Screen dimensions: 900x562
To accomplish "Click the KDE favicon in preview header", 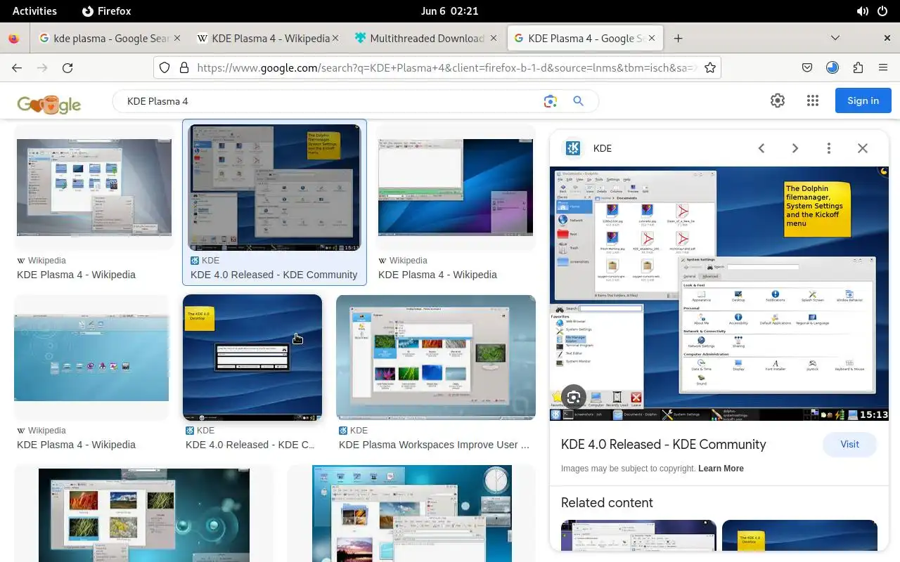I will coord(573,148).
